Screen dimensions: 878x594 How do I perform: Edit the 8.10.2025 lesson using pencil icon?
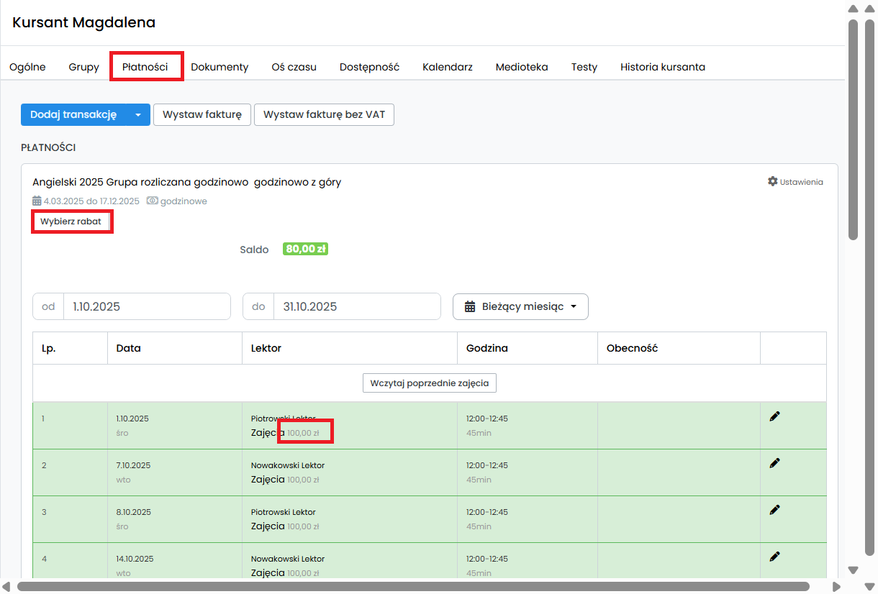774,510
